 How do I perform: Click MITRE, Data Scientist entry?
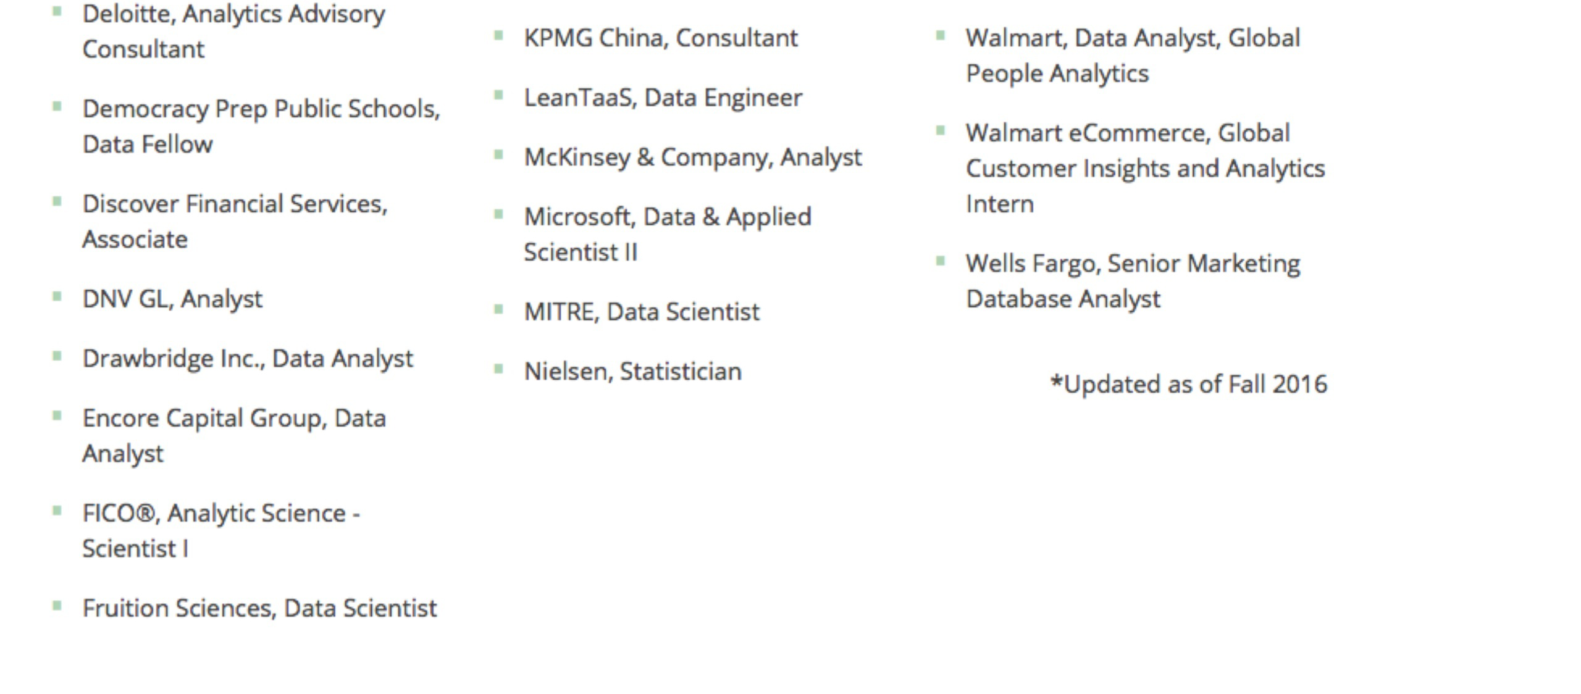642,312
